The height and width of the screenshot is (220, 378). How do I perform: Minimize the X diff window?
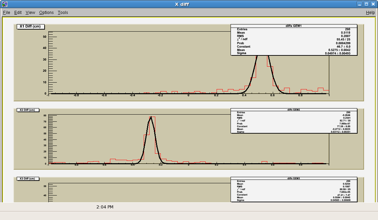pyautogui.click(x=360, y=4)
